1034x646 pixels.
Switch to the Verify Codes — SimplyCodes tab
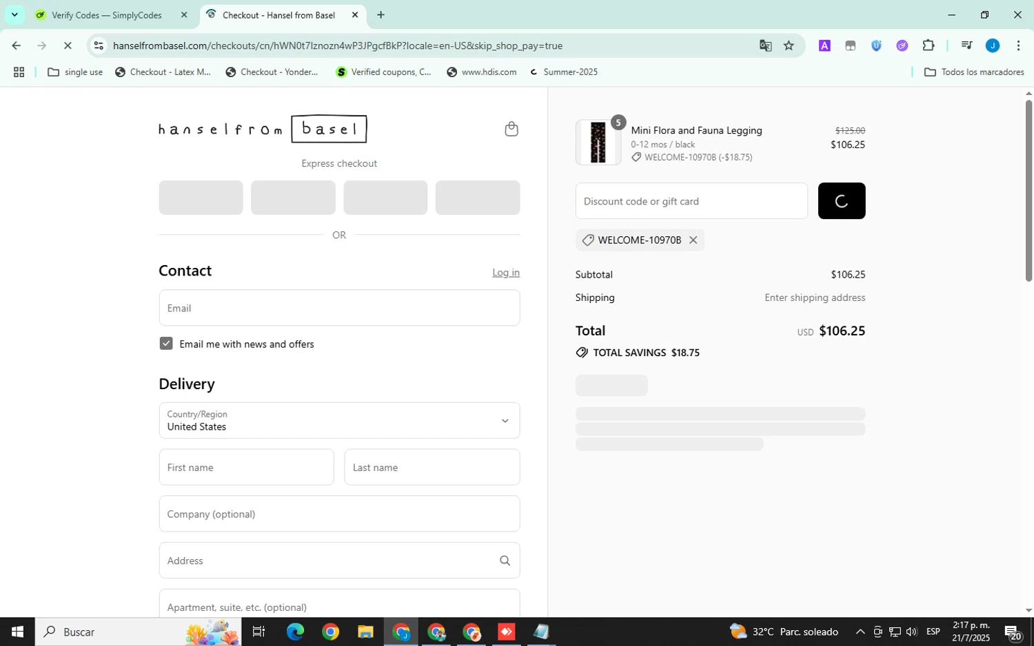point(107,14)
